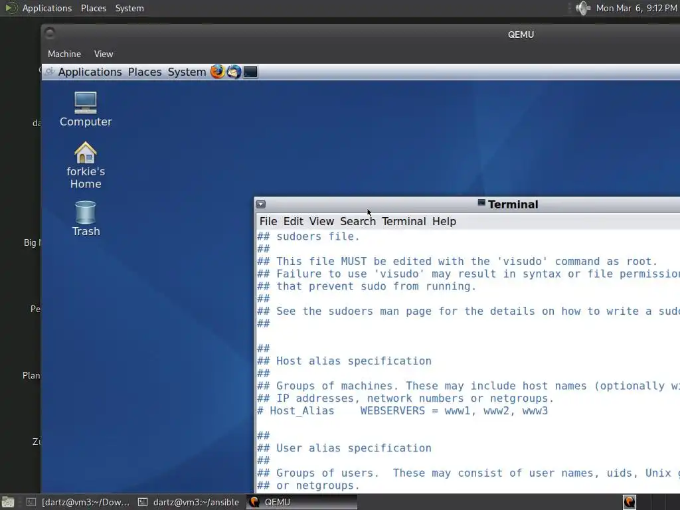The height and width of the screenshot is (510, 680).
Task: Open the guest Places menu
Action: [x=145, y=72]
